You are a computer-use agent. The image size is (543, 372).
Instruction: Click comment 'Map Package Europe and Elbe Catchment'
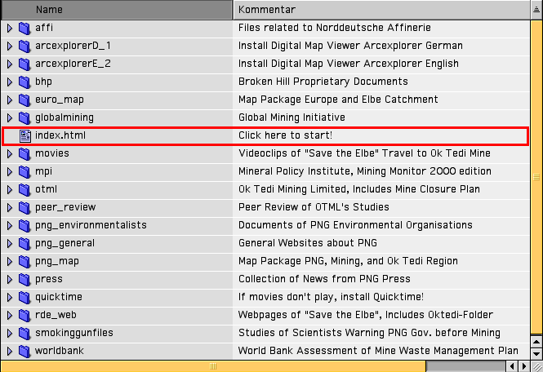(x=338, y=100)
